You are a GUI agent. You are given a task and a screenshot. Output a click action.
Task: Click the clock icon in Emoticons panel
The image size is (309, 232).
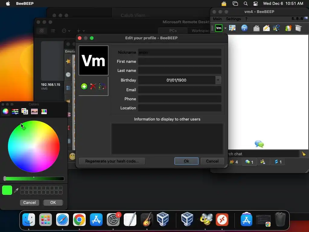(x=68, y=75)
